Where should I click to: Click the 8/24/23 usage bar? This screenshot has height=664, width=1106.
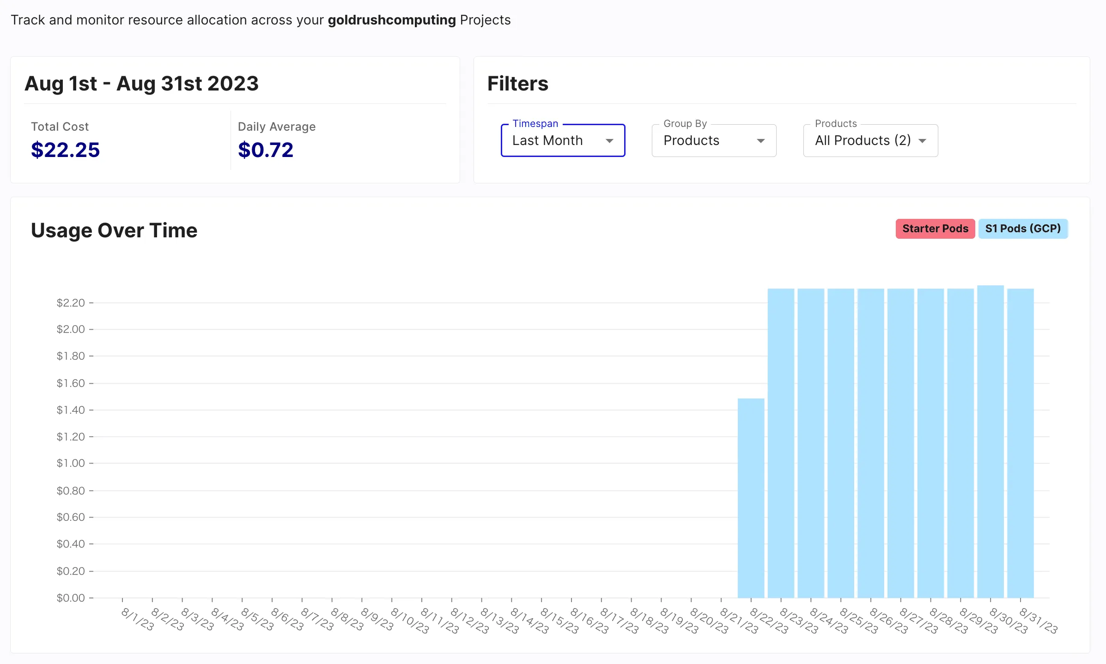(811, 443)
